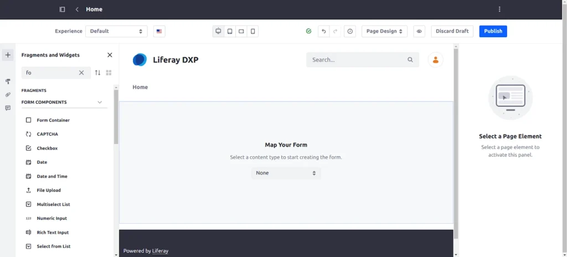Switch to landscape phone viewport

pyautogui.click(x=241, y=31)
